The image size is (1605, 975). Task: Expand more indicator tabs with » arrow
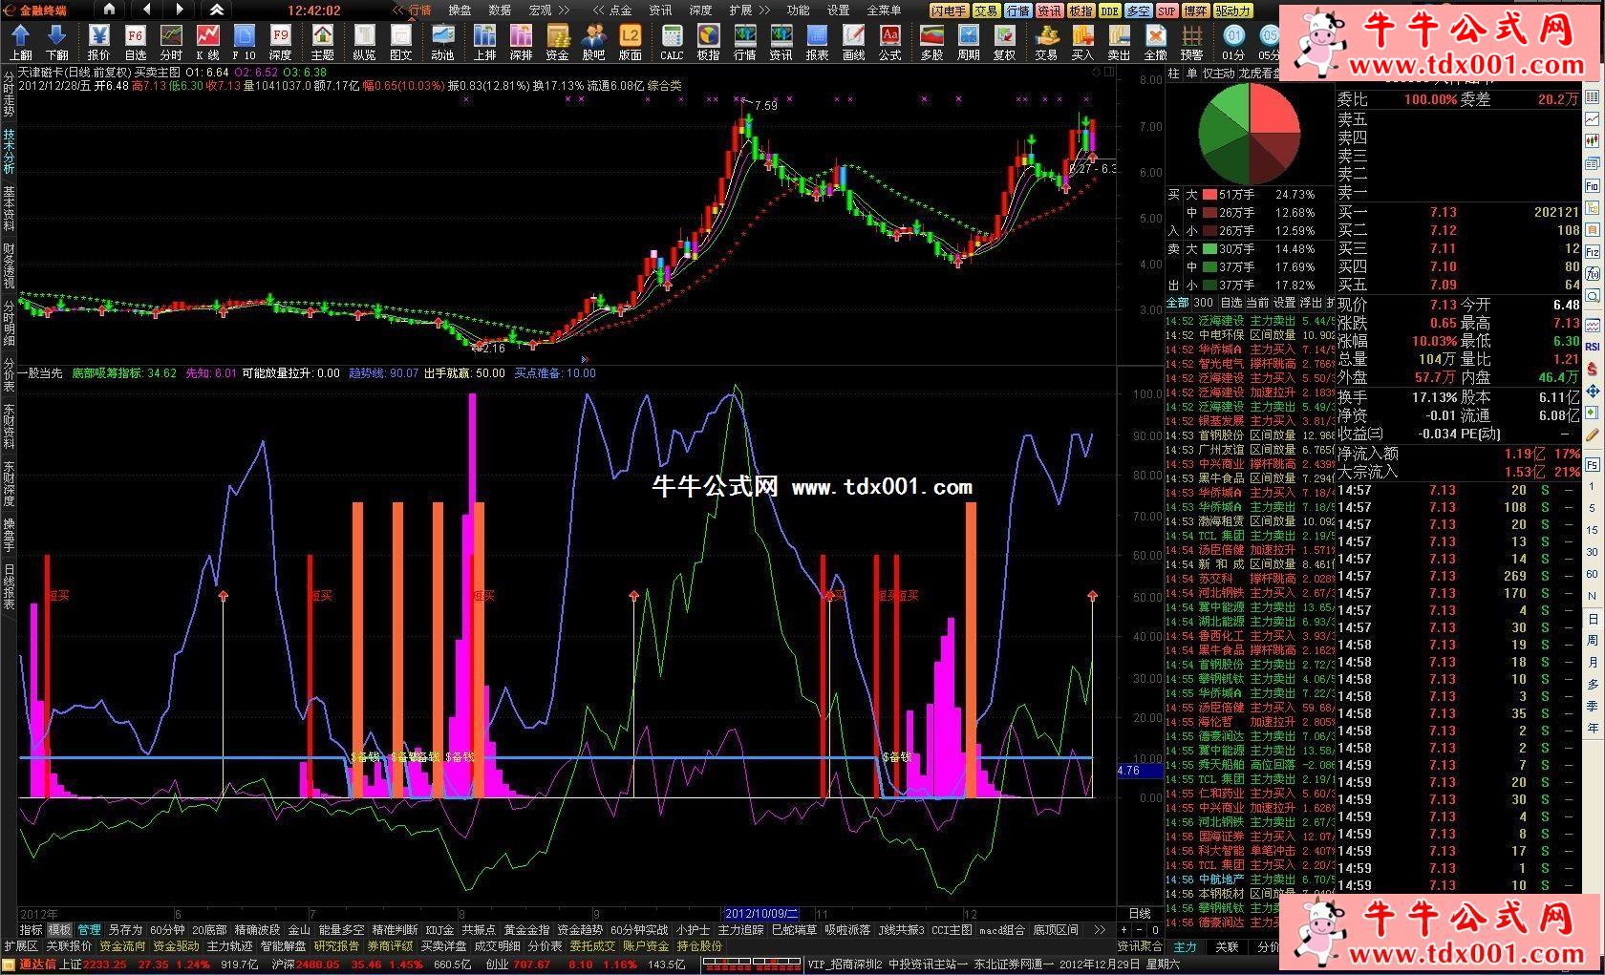click(x=1100, y=929)
